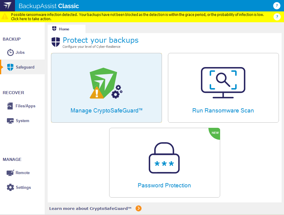Switch to the Home tab
Viewport: 284px width, 215px height.
67,29
